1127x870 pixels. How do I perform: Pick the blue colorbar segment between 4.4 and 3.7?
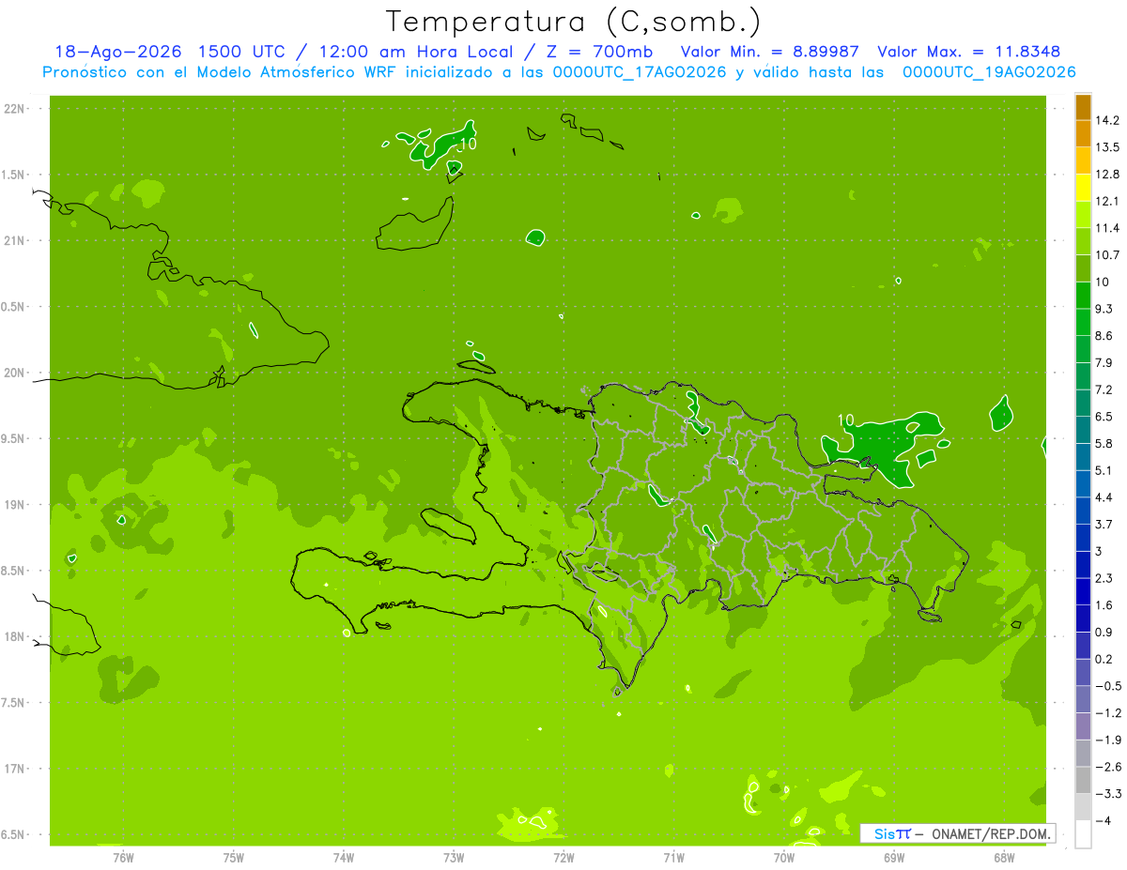[x=1083, y=511]
